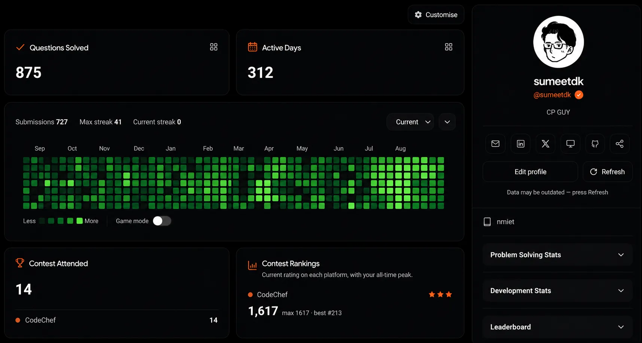
Task: Click the grid icon on Questions Solved card
Action: click(214, 47)
